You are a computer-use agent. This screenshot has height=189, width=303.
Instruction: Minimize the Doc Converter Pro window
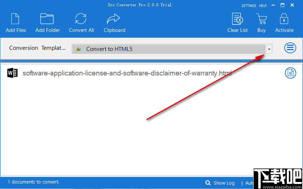[273, 5]
